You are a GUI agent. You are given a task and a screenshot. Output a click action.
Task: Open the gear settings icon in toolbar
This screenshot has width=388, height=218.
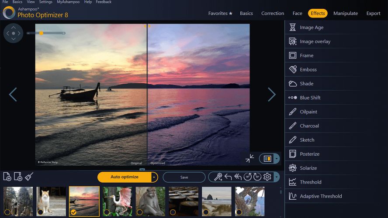(267, 177)
